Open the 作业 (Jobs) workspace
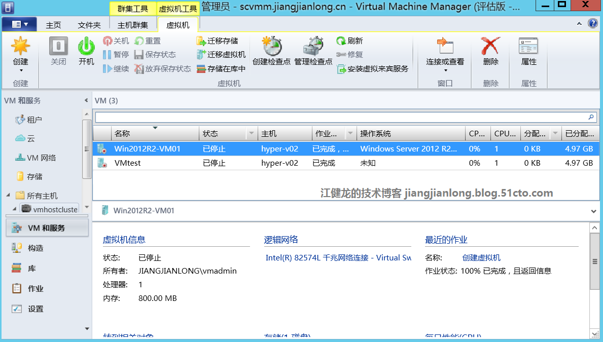This screenshot has height=342, width=603. [47, 289]
